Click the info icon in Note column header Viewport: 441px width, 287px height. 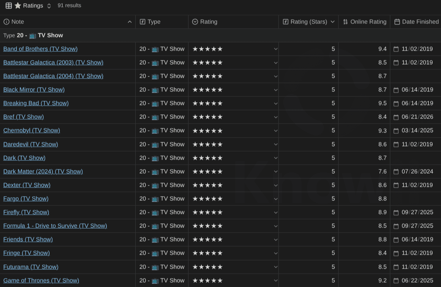click(6, 22)
